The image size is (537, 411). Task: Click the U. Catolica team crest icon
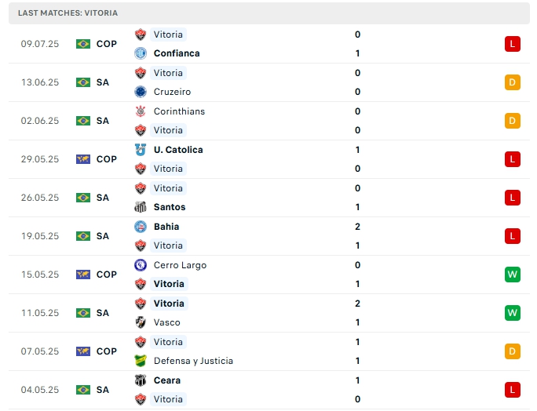pyautogui.click(x=141, y=150)
